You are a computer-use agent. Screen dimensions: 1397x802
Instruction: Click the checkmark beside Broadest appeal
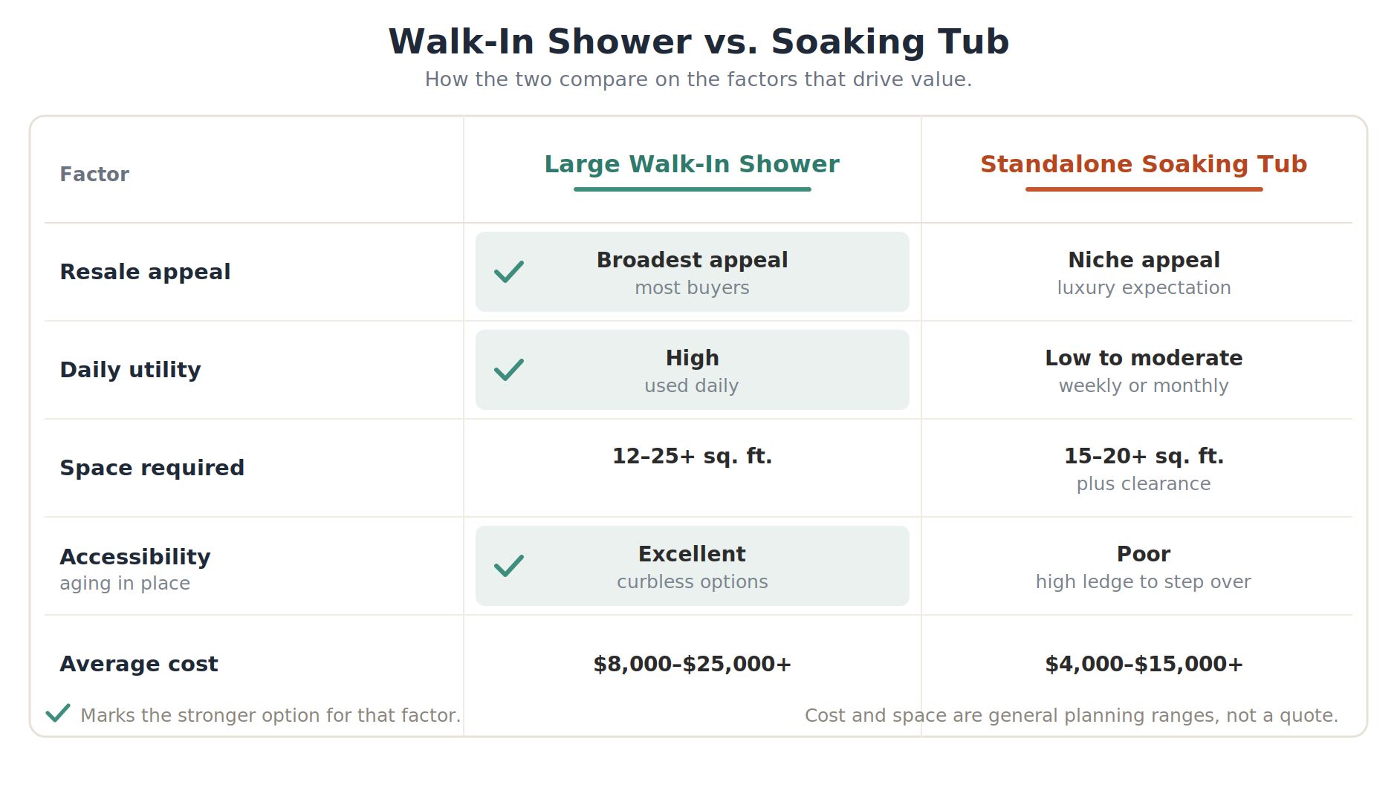509,272
